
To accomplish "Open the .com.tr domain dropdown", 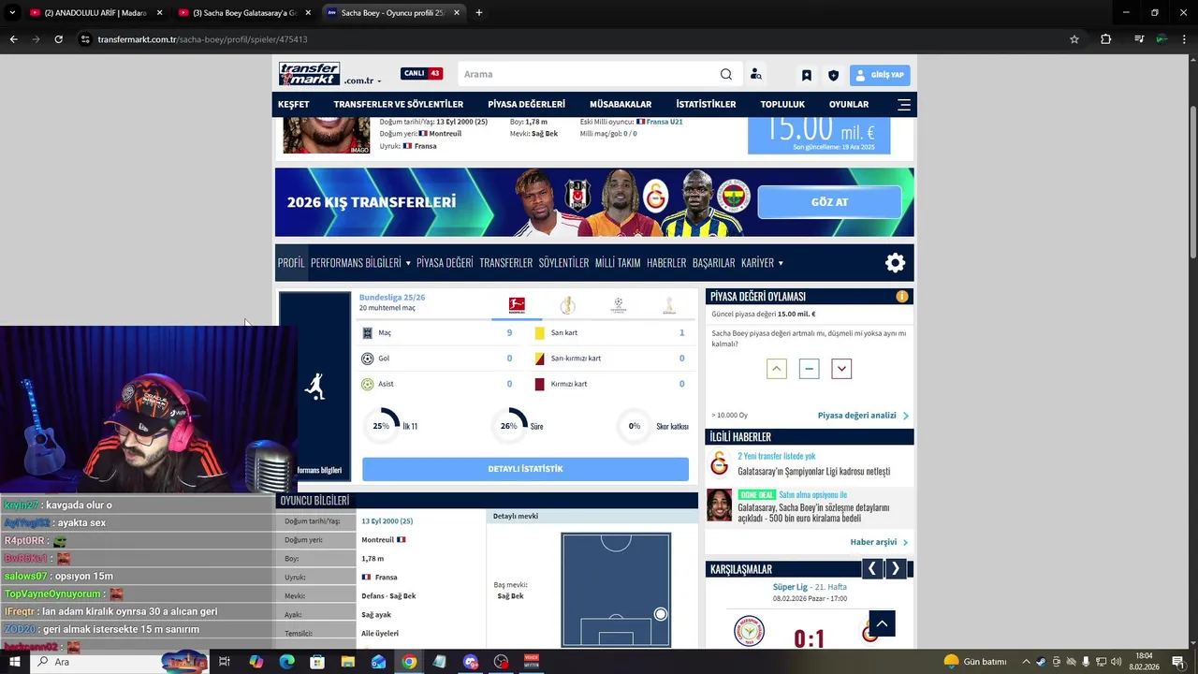I will point(362,81).
